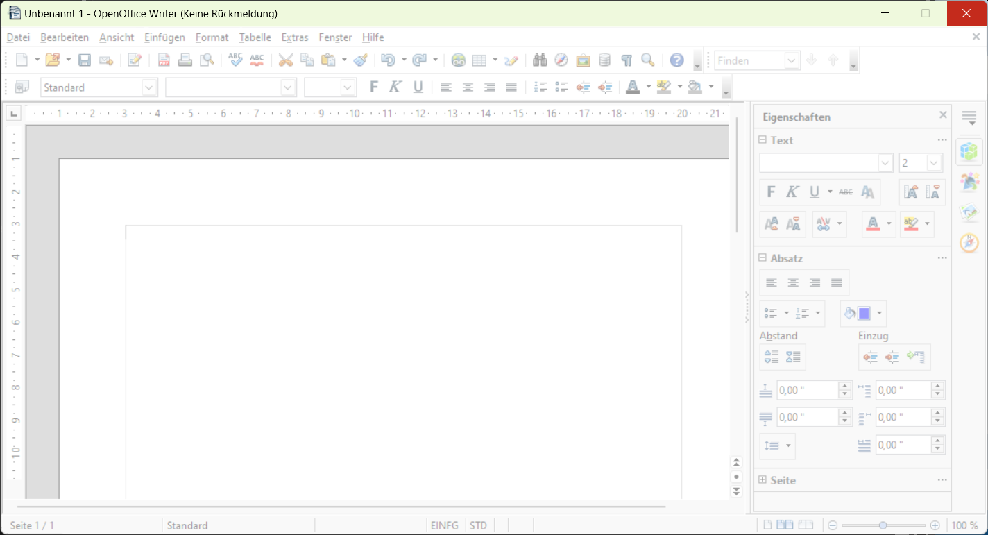Insert a hyperlink via the toolbar
988x535 pixels.
click(x=458, y=60)
